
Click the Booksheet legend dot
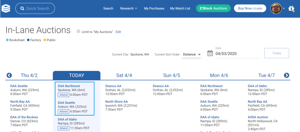point(7,40)
